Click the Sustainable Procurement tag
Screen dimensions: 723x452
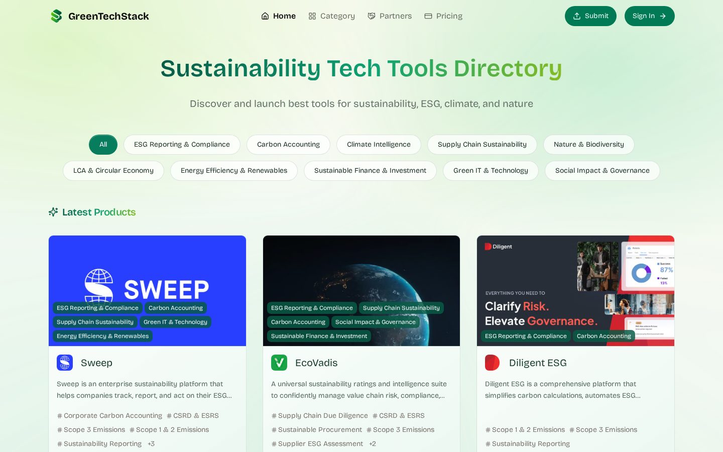click(316, 430)
